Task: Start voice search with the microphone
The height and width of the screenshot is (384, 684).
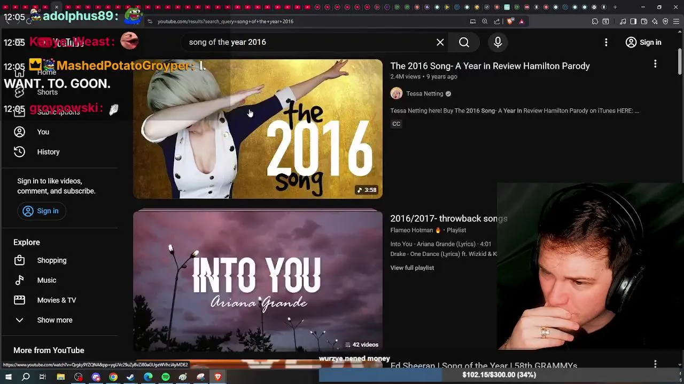Action: (x=498, y=42)
